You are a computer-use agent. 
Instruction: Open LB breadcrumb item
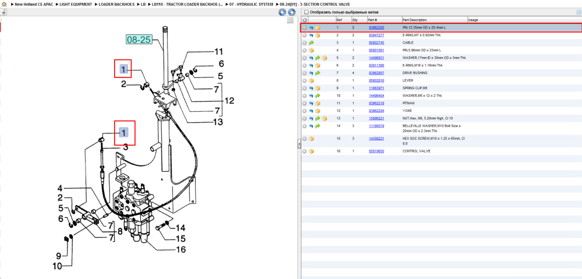[x=143, y=4]
